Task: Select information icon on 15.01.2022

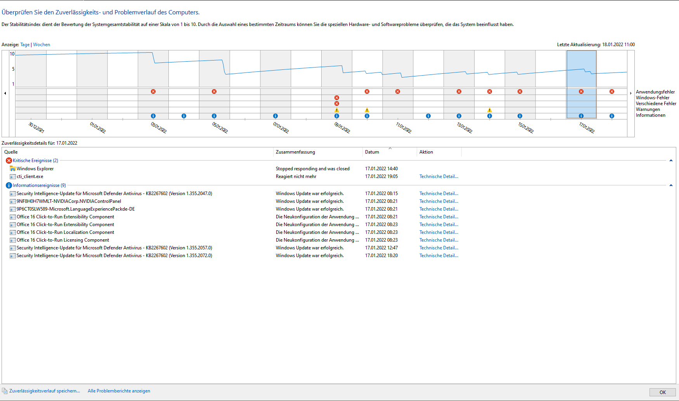Action: pyautogui.click(x=520, y=116)
